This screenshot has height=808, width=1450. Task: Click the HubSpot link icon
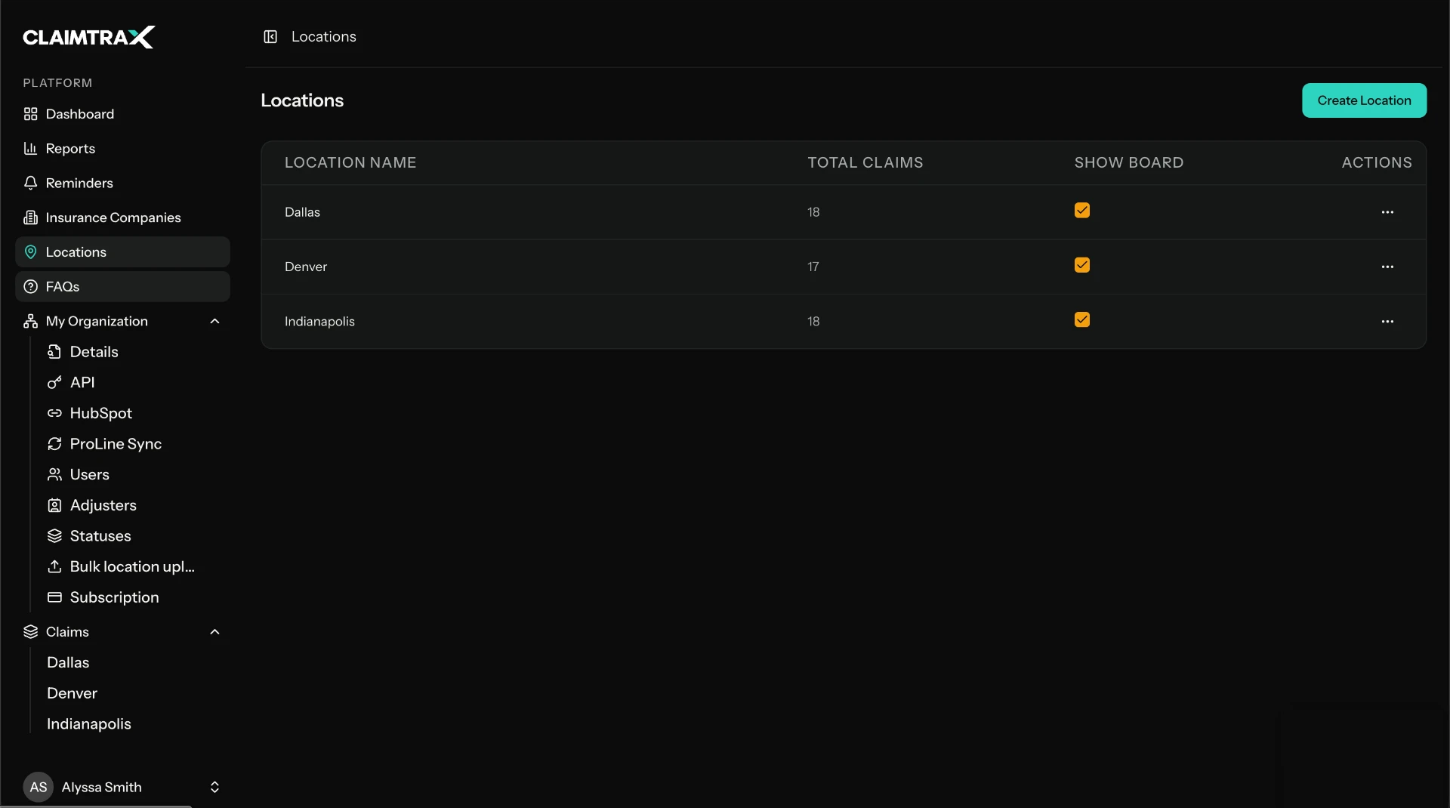[54, 413]
